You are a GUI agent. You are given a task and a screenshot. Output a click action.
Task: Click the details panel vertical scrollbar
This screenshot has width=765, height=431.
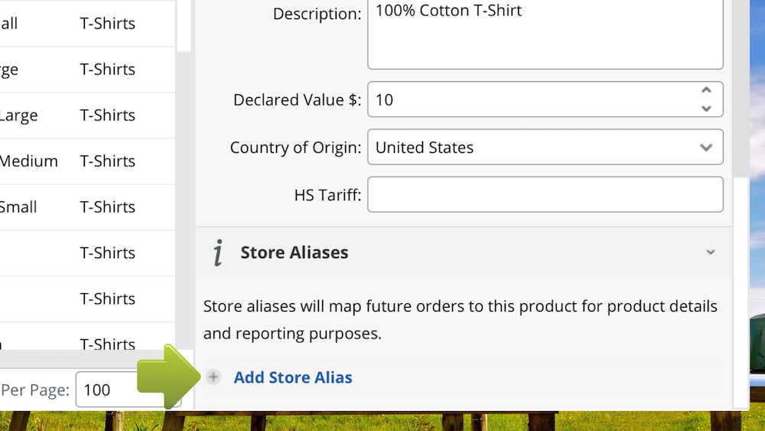(741, 88)
